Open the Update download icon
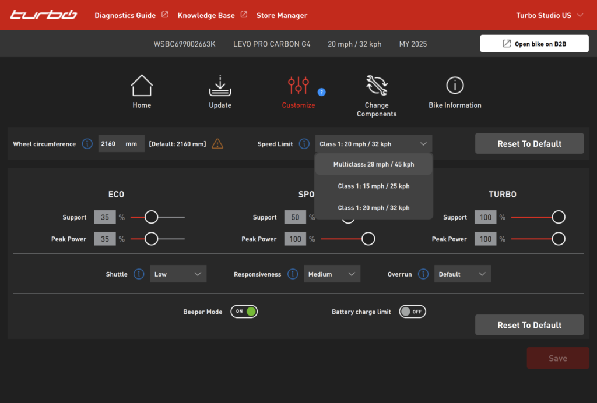 tap(220, 86)
